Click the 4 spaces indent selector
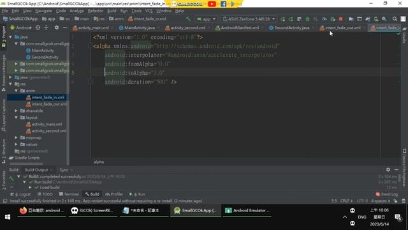This screenshot has width=408, height=230. coord(381,201)
